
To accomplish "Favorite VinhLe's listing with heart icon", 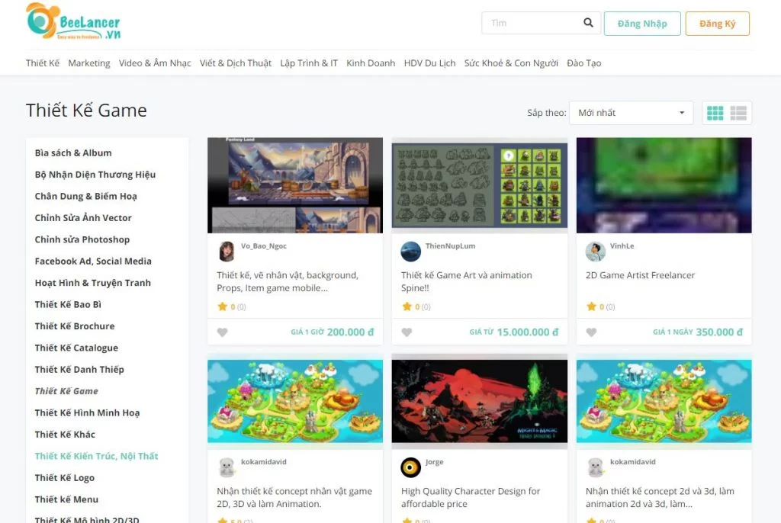I will [x=591, y=332].
